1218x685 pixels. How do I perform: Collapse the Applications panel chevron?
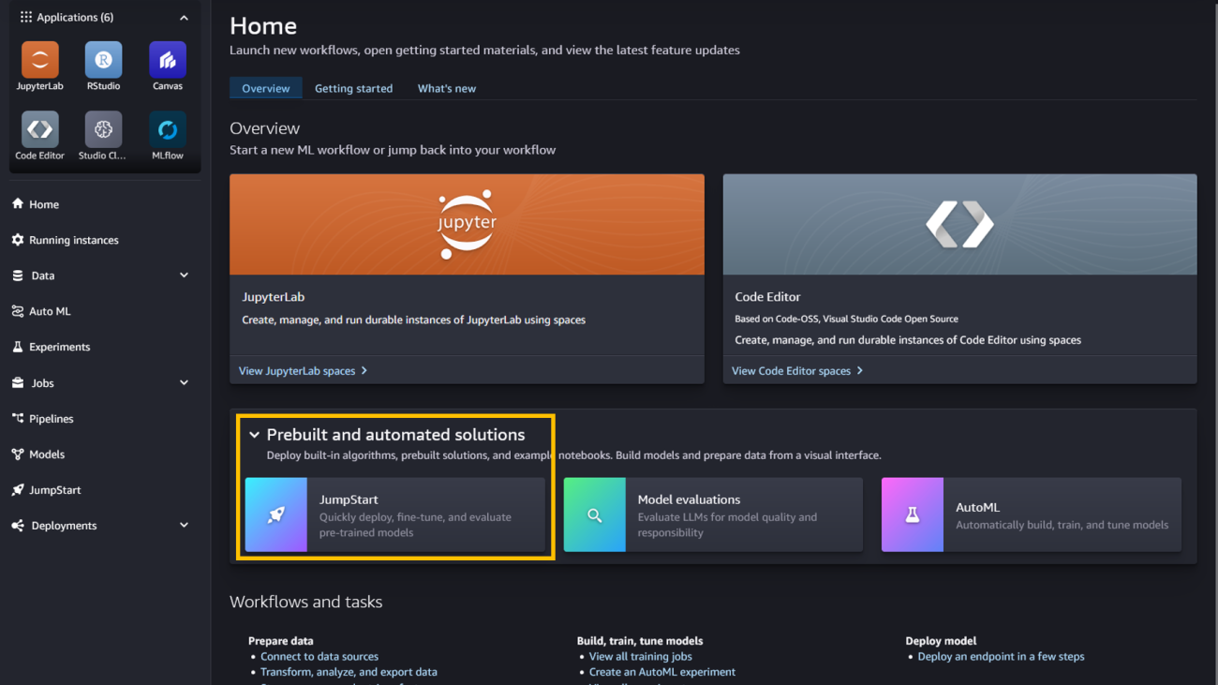coord(184,18)
